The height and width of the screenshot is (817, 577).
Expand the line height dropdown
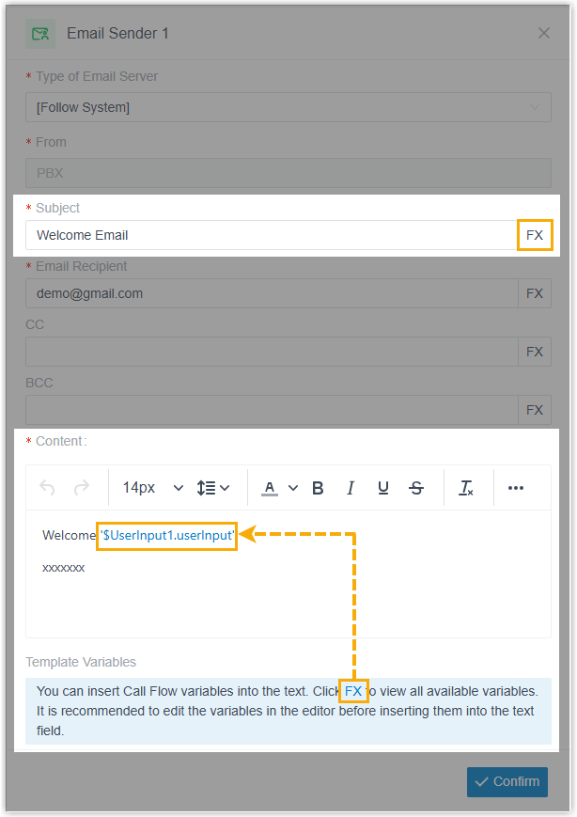(213, 487)
